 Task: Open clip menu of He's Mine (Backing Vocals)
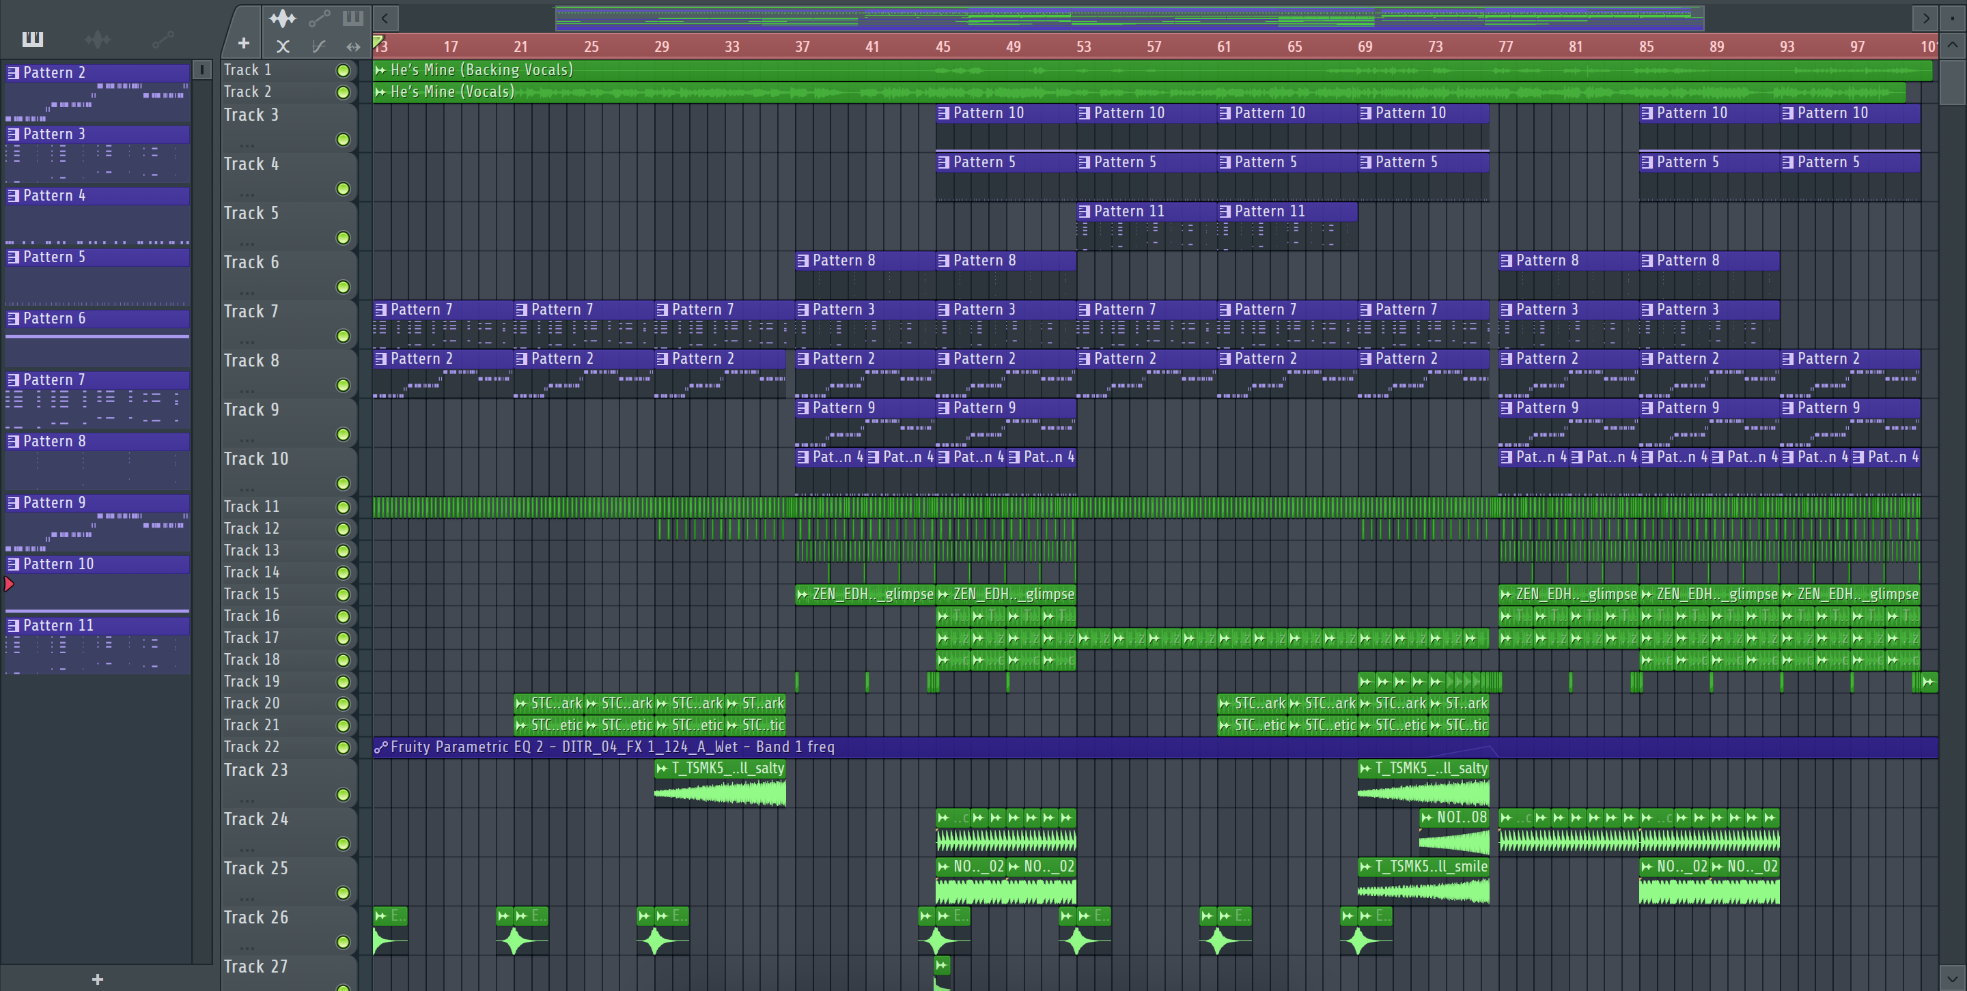click(x=380, y=70)
